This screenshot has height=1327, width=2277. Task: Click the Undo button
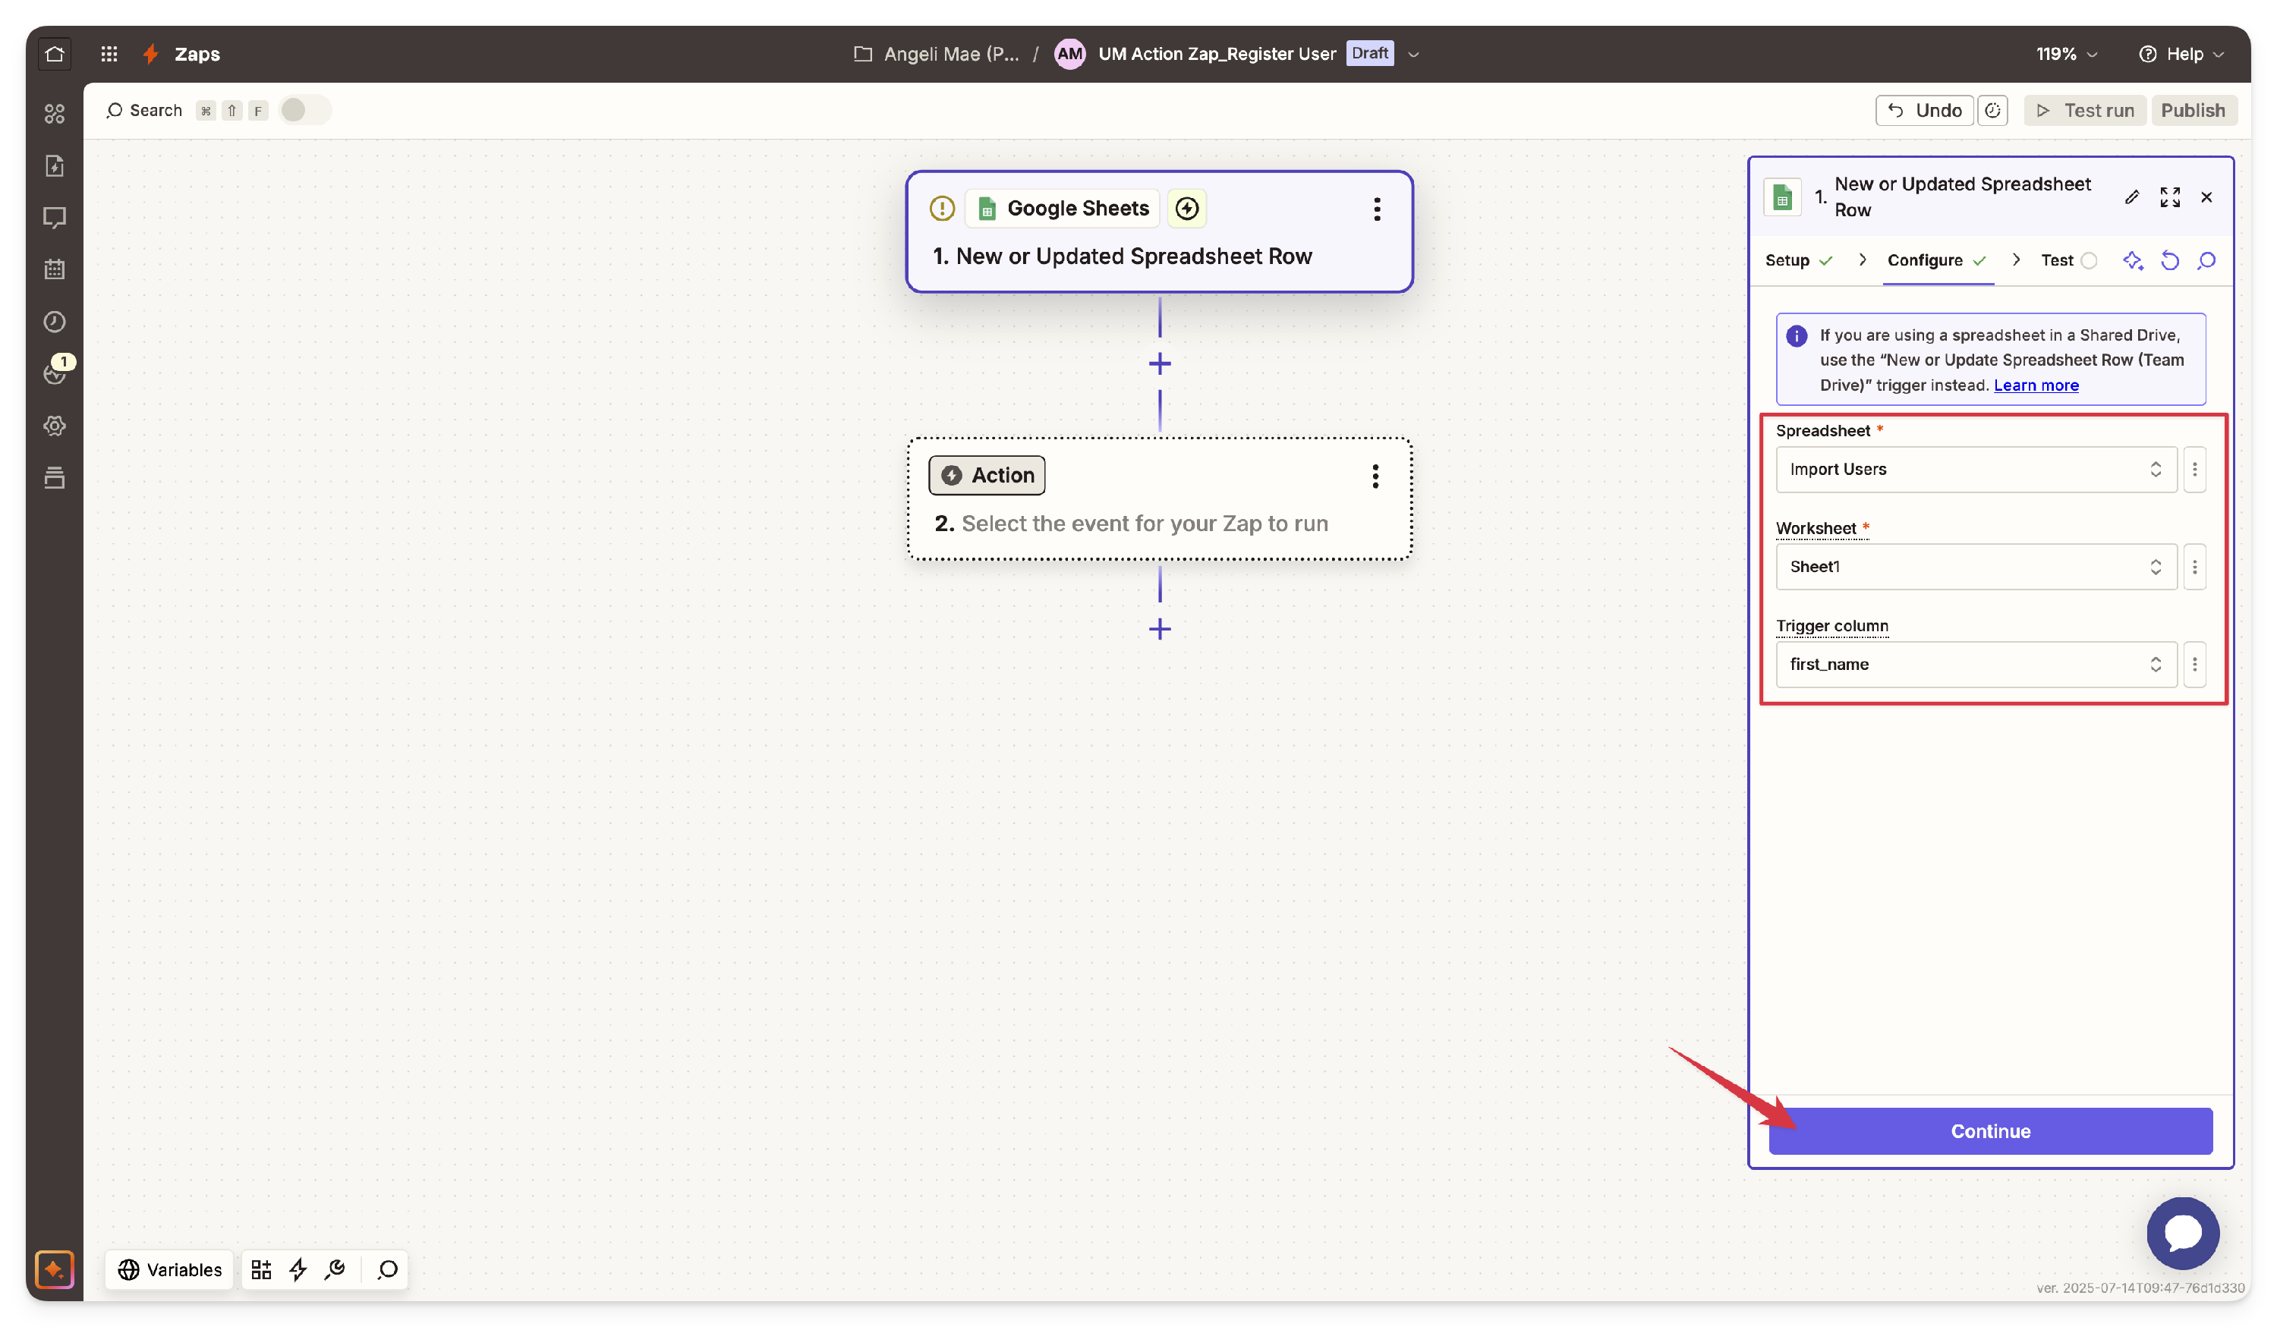tap(1924, 110)
